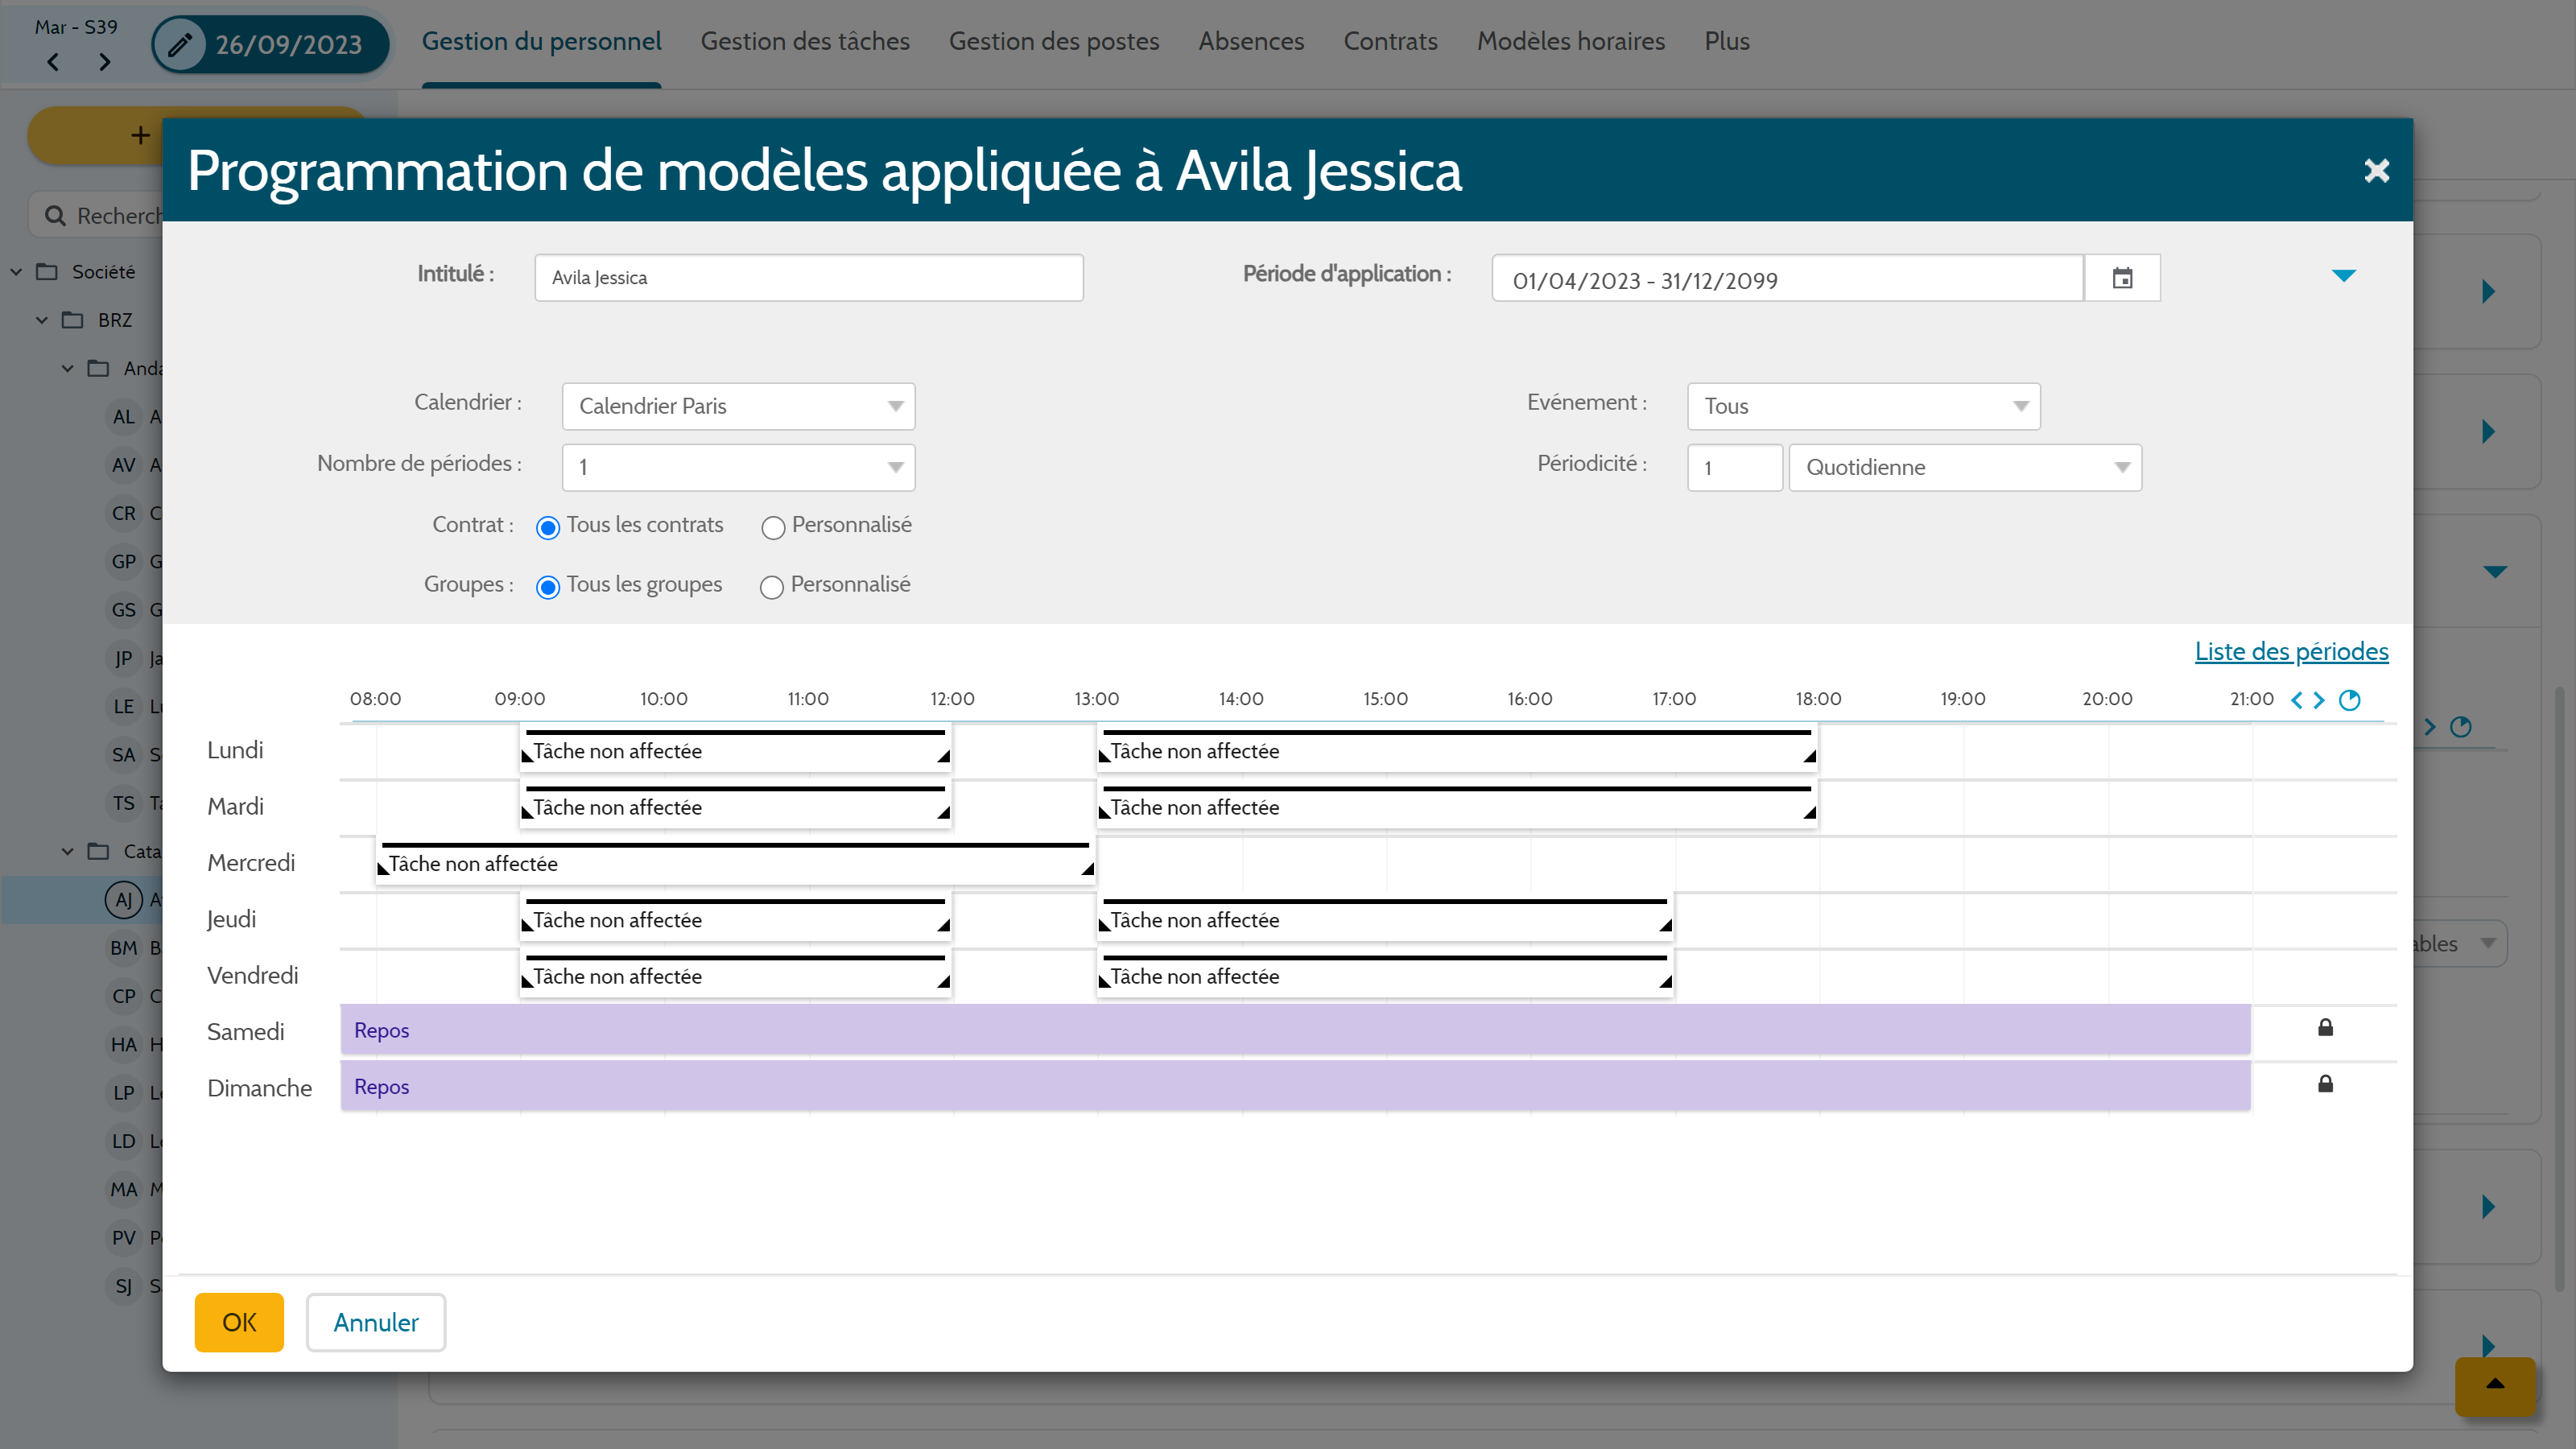This screenshot has width=2576, height=1449.
Task: Select the HA avatar in employee list
Action: coord(123,1044)
